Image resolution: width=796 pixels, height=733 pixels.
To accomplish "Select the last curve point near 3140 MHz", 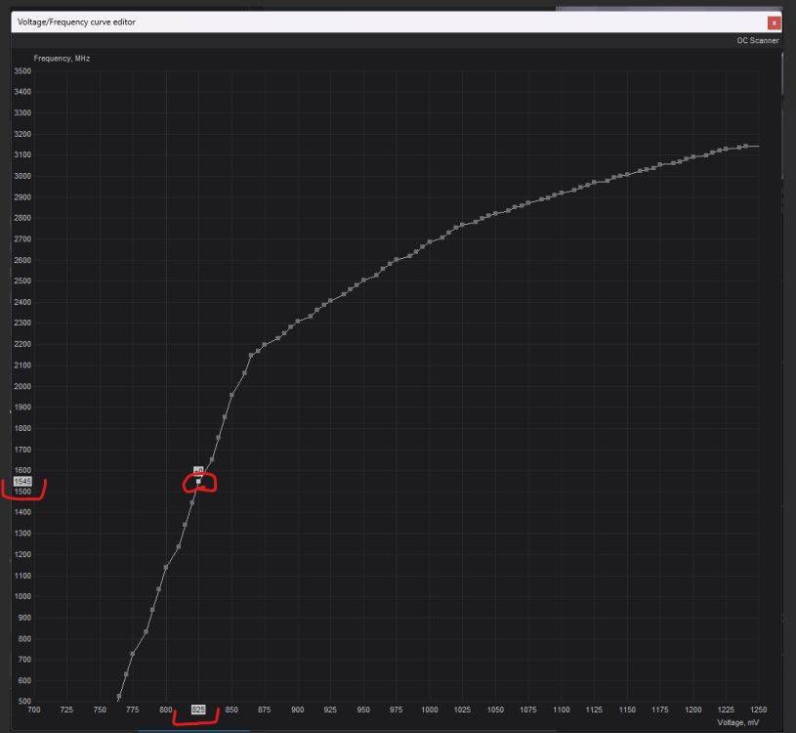I will click(746, 147).
